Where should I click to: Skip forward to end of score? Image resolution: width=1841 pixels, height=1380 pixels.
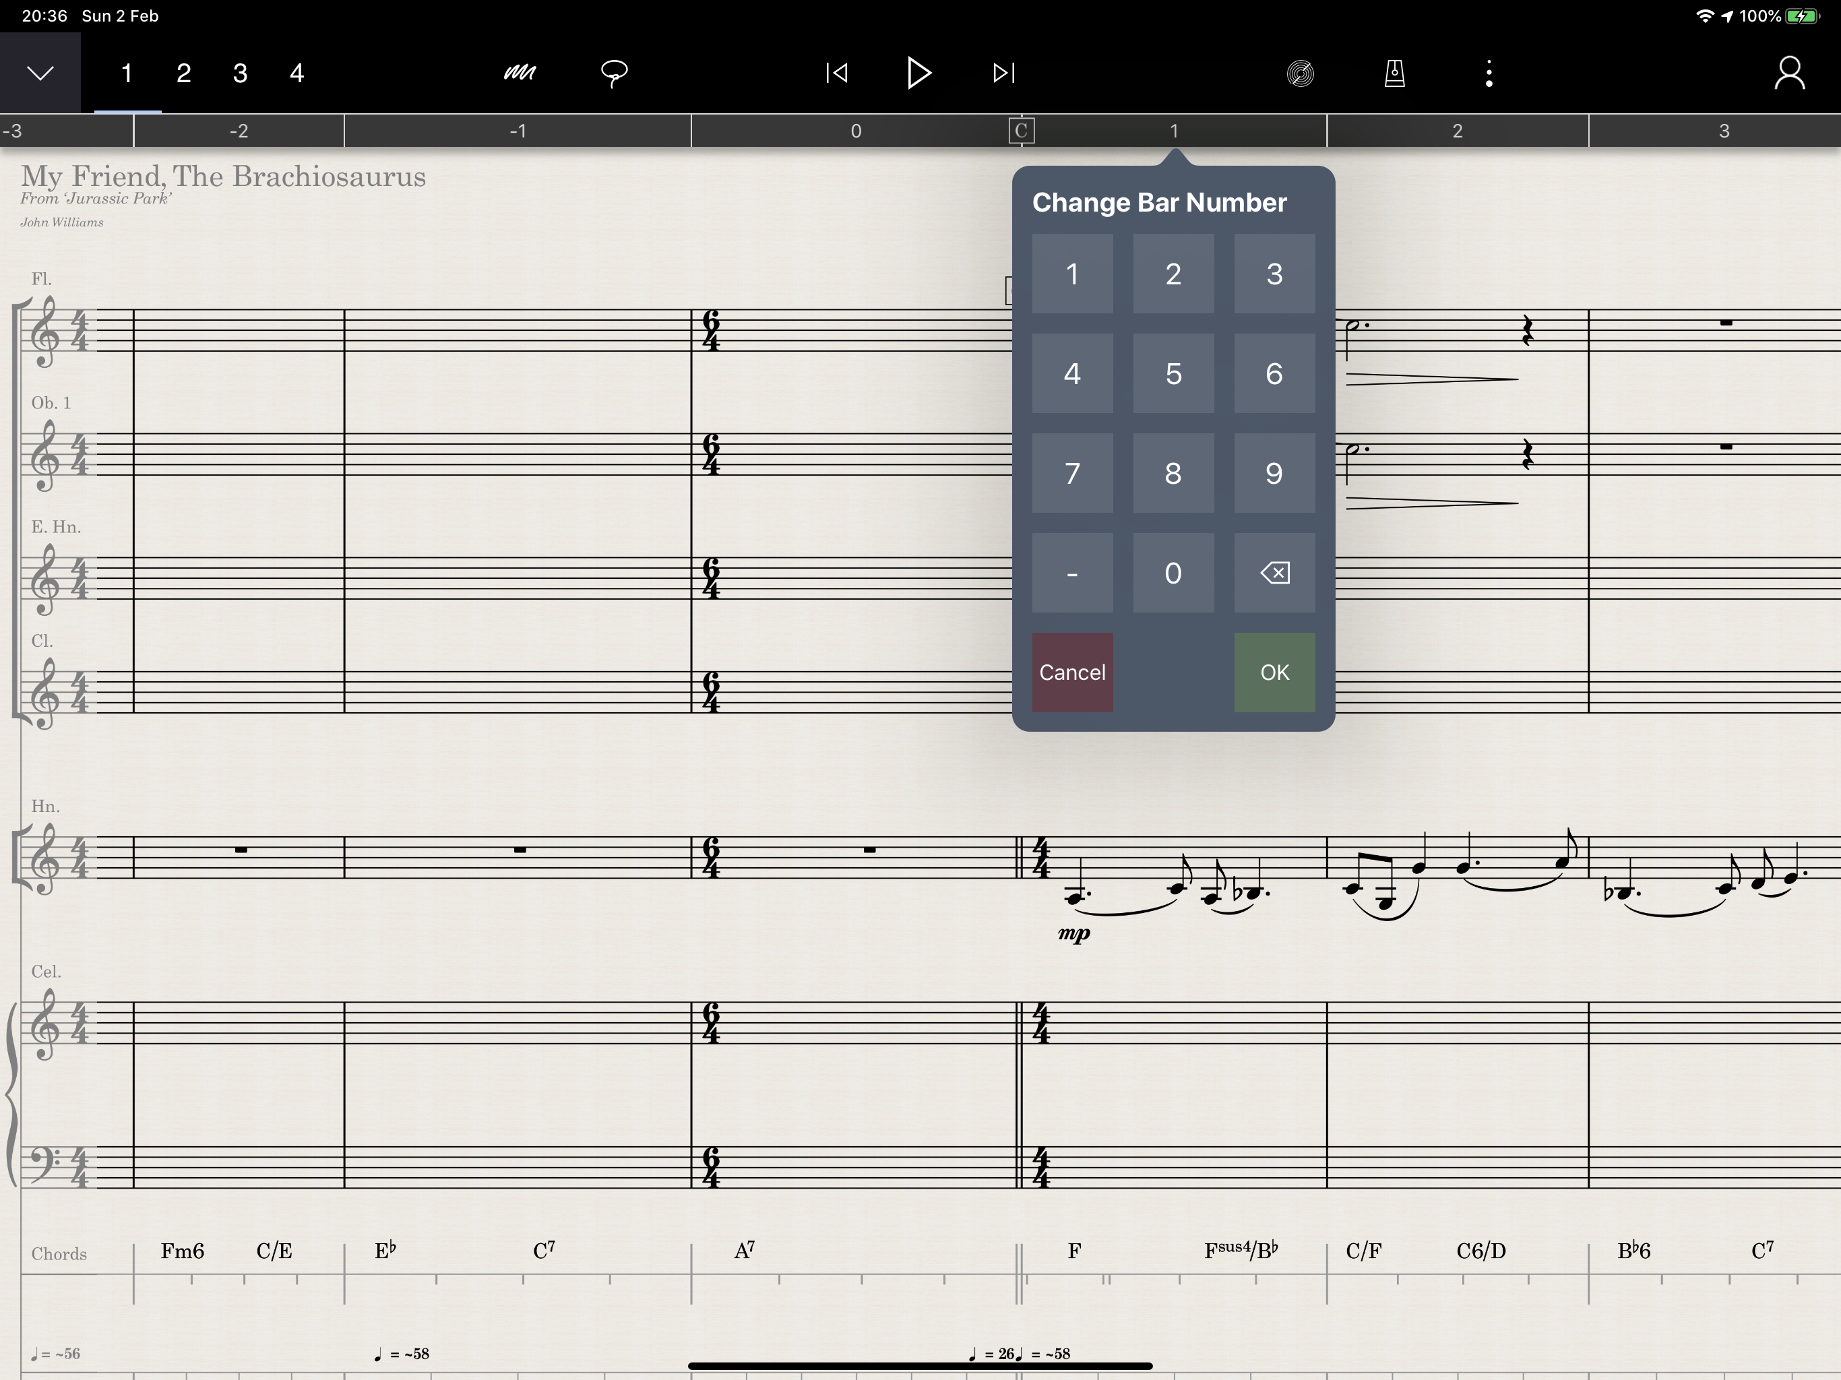1004,73
